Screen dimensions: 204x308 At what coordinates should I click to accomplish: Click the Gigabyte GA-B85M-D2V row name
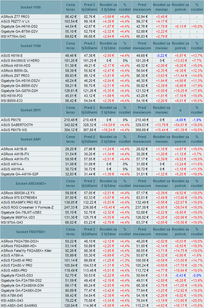(19, 86)
